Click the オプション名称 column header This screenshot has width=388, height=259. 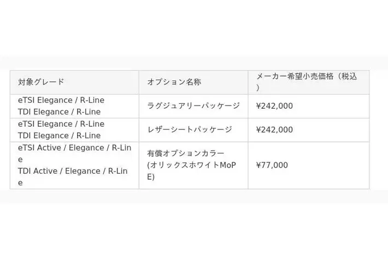pos(174,82)
